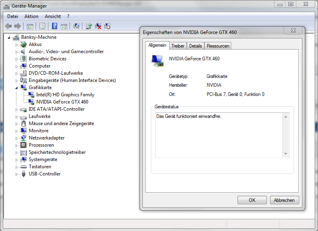
Task: Toggle the console tree pane toolbar icon
Action: point(30,26)
